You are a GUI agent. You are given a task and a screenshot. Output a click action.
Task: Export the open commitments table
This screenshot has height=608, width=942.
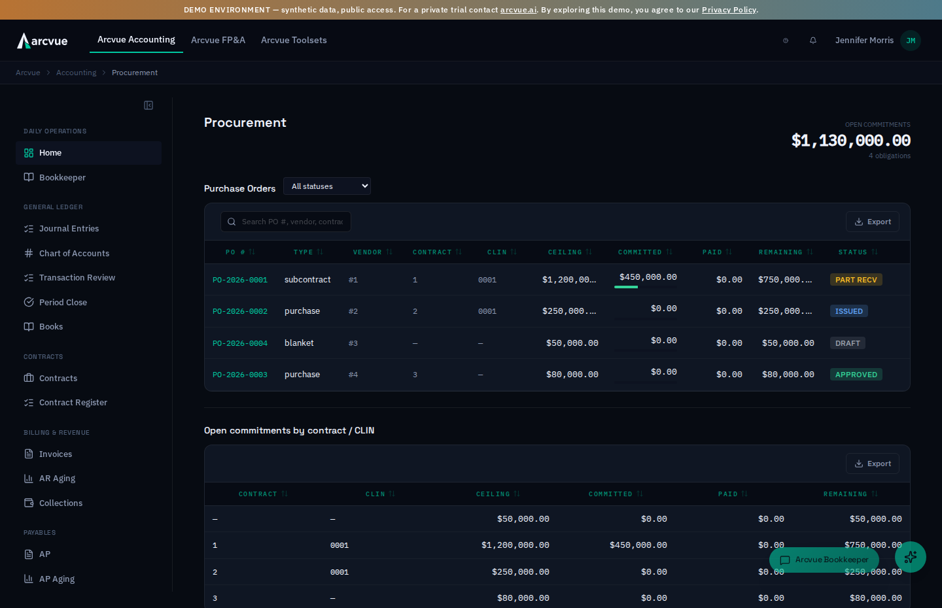(873, 464)
